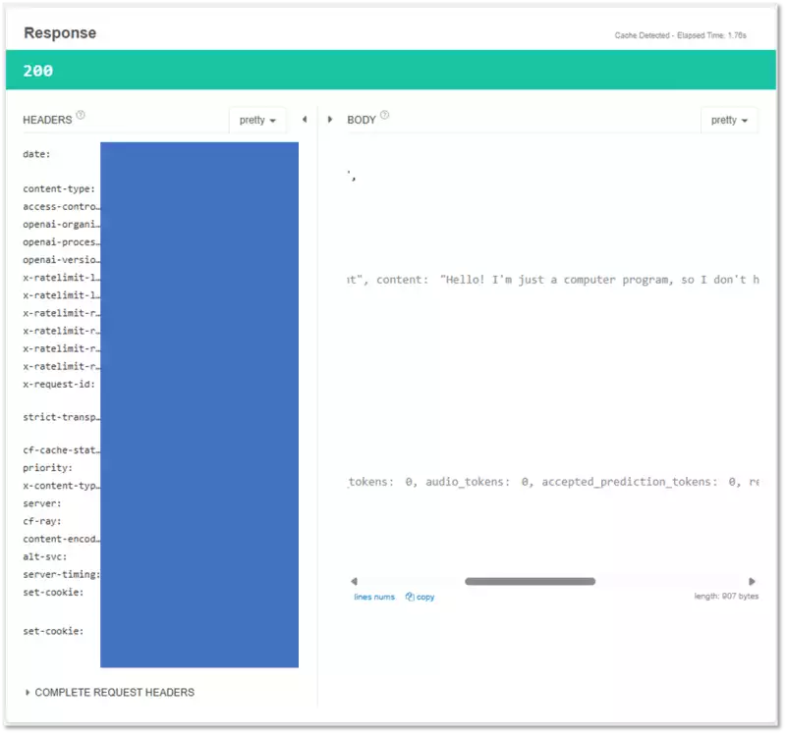
Task: Select the server: header name
Action: [42, 503]
